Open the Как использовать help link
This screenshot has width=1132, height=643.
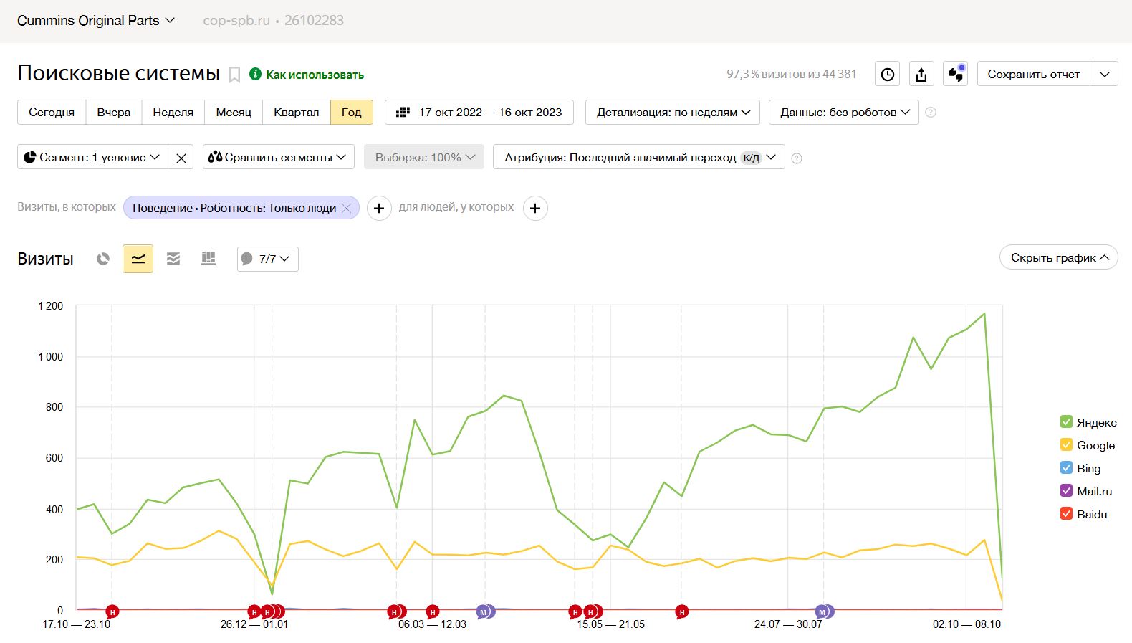coord(307,75)
